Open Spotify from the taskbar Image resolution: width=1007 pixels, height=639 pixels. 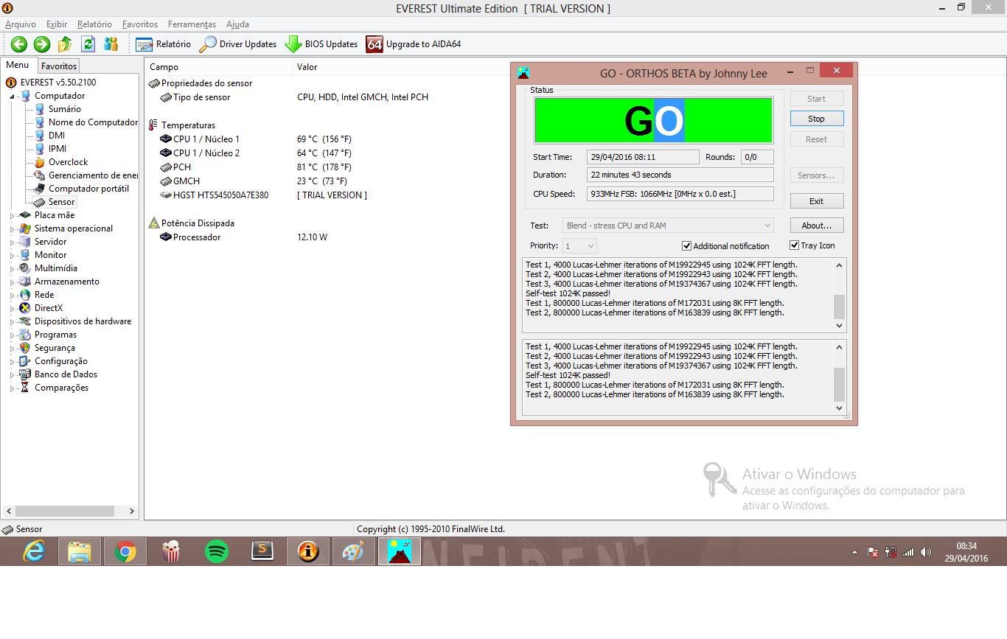(217, 551)
